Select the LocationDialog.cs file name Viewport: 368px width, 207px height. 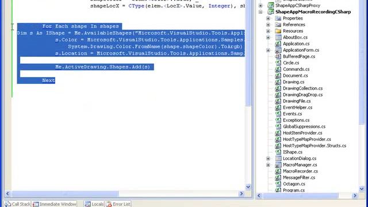(x=300, y=159)
